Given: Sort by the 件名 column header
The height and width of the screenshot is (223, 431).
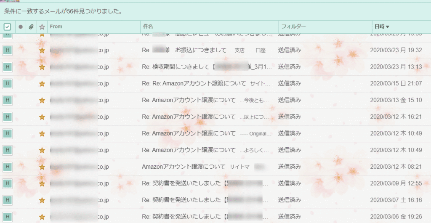Looking at the screenshot, I should coord(147,27).
